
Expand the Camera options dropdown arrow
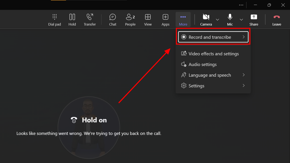(217, 20)
